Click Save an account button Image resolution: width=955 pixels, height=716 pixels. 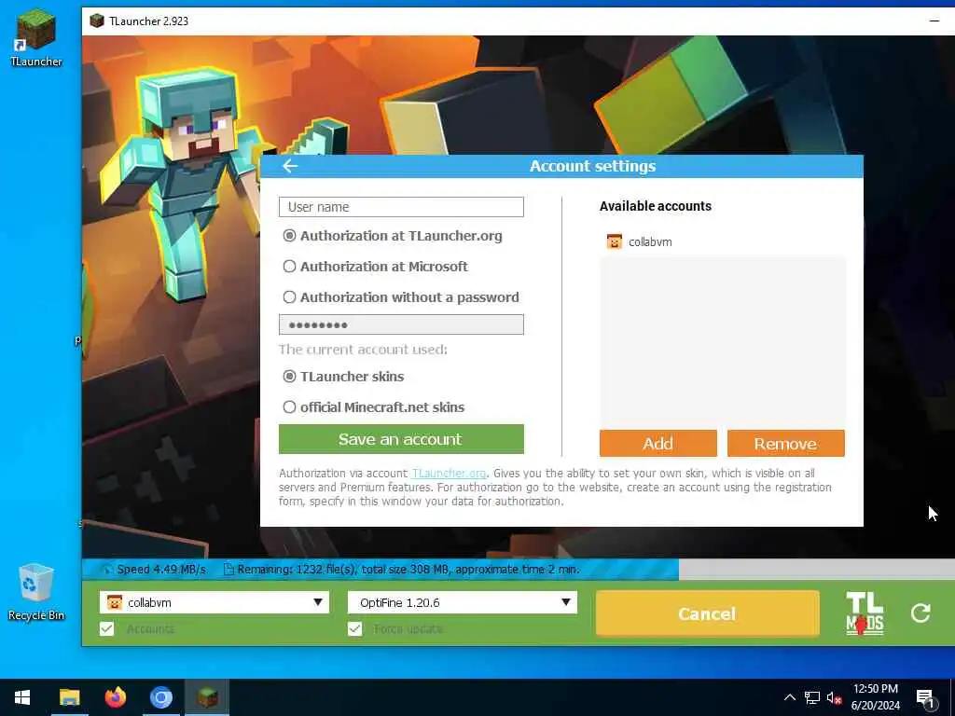point(401,439)
